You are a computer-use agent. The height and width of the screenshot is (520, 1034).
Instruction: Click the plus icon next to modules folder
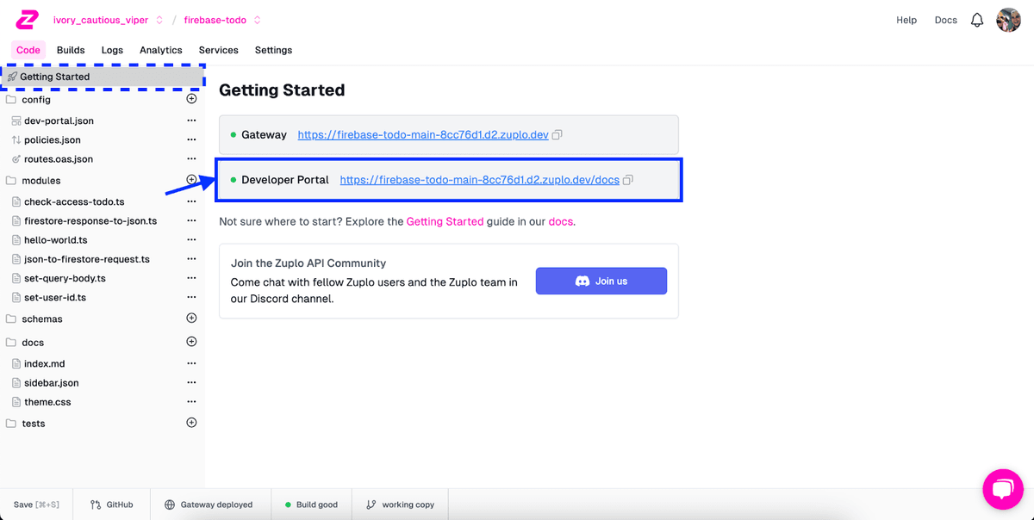coord(191,181)
